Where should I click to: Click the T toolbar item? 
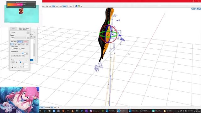[x=73, y=6]
